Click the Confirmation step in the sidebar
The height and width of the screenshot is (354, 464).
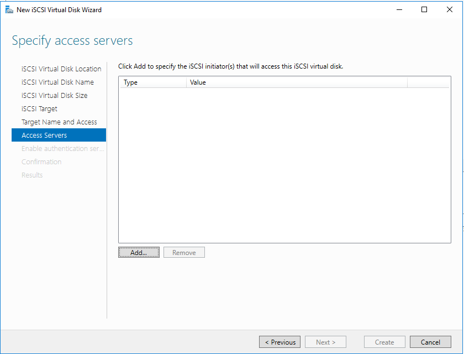pos(41,162)
